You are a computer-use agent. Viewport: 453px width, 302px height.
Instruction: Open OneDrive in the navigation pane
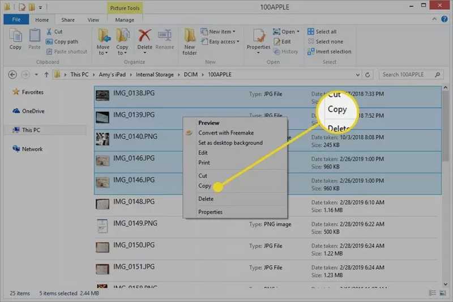click(32, 111)
